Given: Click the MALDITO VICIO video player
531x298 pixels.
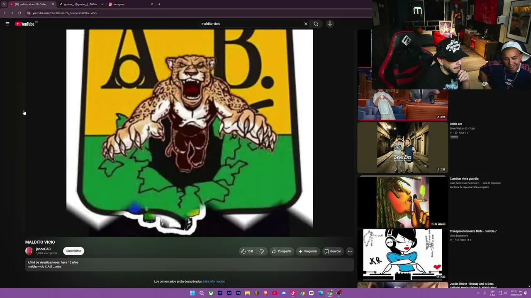Looking at the screenshot, I should 190,133.
